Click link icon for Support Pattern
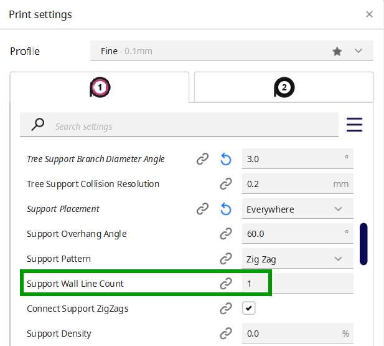This screenshot has height=346, width=384. (225, 259)
